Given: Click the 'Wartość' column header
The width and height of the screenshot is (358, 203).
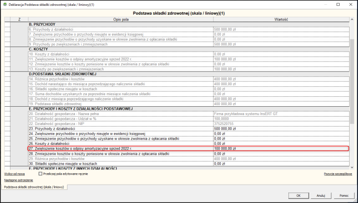Looking at the screenshot, I should click(x=281, y=20).
